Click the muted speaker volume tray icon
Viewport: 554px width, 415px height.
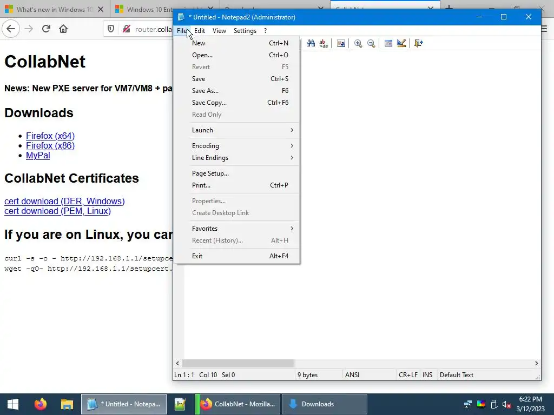[506, 404]
